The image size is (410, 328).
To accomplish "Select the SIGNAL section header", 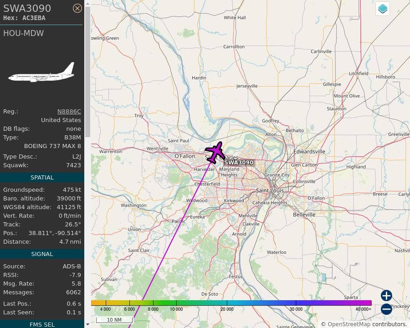I will point(42,254).
